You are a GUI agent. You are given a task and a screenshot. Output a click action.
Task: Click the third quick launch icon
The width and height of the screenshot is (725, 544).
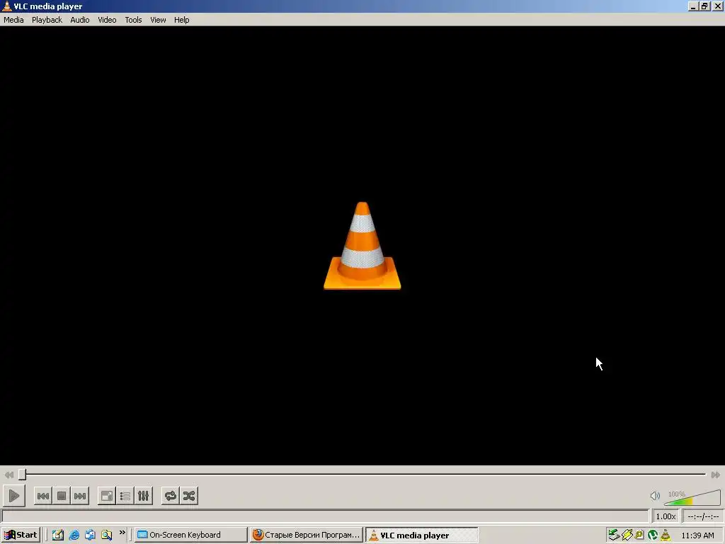(x=90, y=535)
